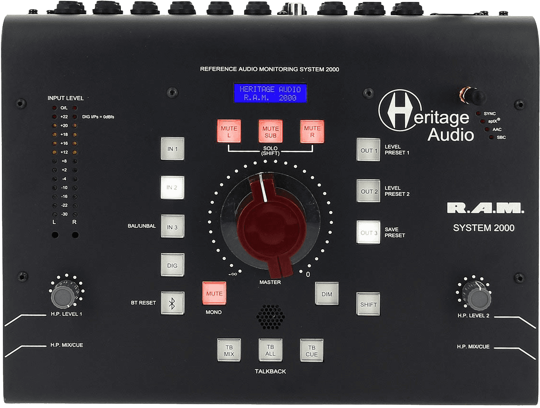The width and height of the screenshot is (540, 408).
Task: Select input IN 2
Action: point(172,187)
